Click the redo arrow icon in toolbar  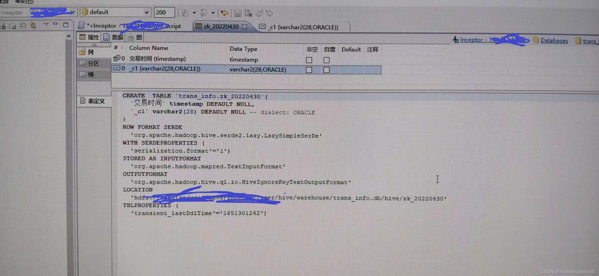(x=270, y=13)
